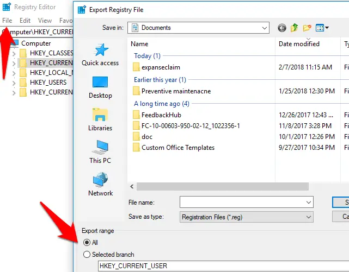Open the View Menu icon dropdown
The width and height of the screenshot is (349, 272).
[322, 28]
